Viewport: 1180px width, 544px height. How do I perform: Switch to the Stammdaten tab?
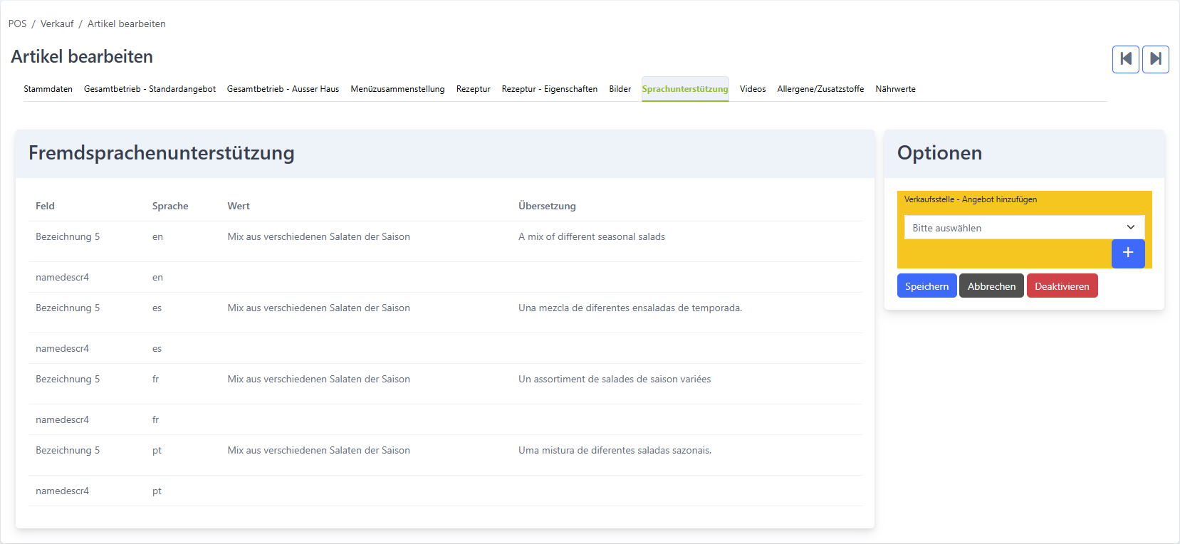pos(48,89)
